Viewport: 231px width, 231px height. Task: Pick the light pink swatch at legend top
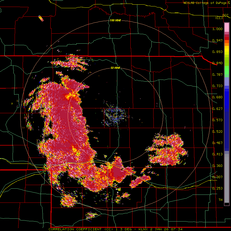[227, 27]
